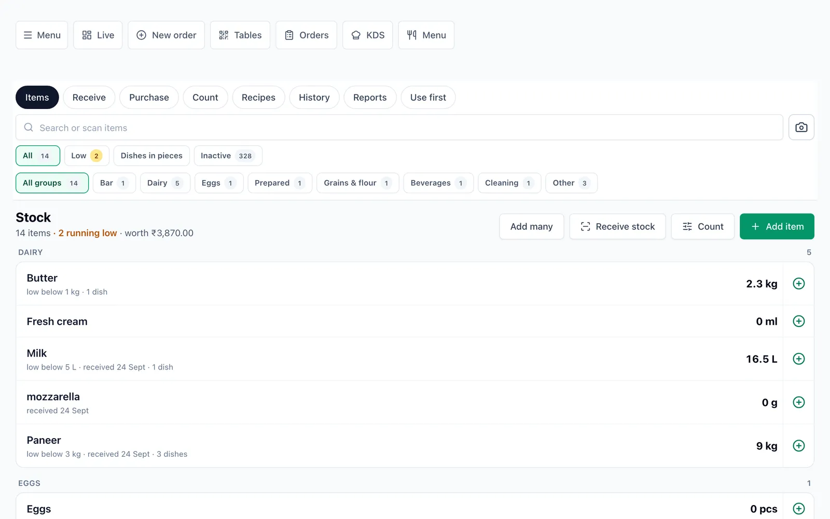Screen dimensions: 830x519
Task: Add stock to Butter with plus icon
Action: 799,283
